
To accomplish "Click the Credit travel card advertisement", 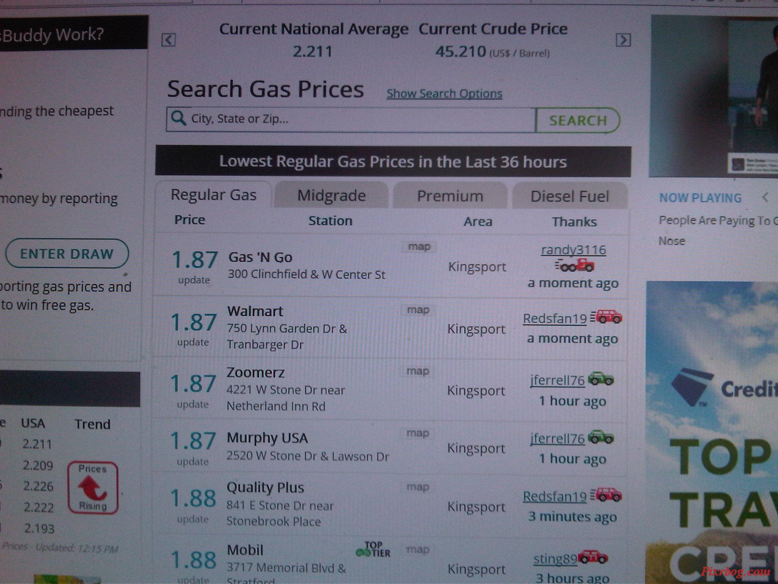I will pyautogui.click(x=712, y=433).
